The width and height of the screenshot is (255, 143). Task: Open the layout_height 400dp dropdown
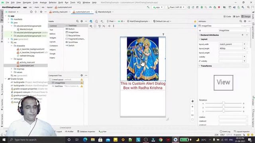[244, 48]
